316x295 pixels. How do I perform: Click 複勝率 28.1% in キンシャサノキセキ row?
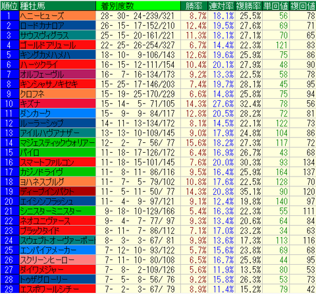pos(250,84)
